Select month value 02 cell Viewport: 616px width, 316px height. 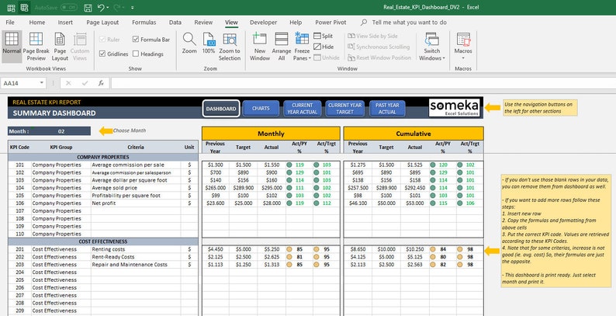coord(61,131)
